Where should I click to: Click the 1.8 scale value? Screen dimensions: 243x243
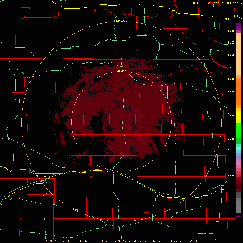[231, 150]
